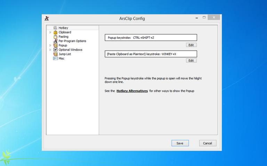
Task: Click the ArsClip logo in title bar
Action: click(47, 18)
